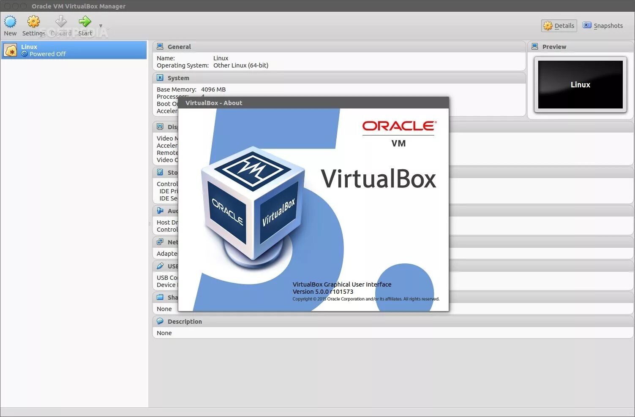Click the 'Base Memory:' label
The height and width of the screenshot is (417, 635).
pos(177,89)
